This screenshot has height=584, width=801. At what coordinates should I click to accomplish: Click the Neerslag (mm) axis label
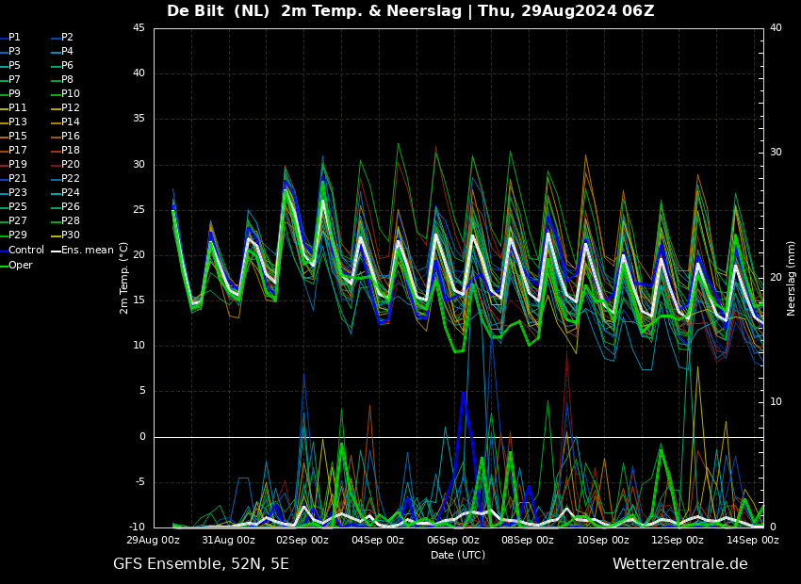pyautogui.click(x=792, y=278)
